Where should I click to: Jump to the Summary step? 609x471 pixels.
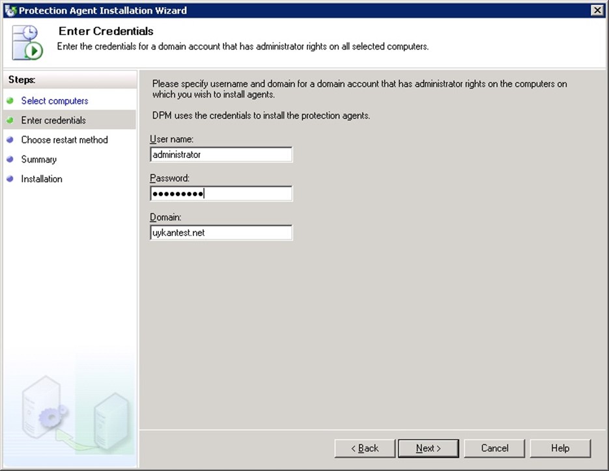(39, 159)
